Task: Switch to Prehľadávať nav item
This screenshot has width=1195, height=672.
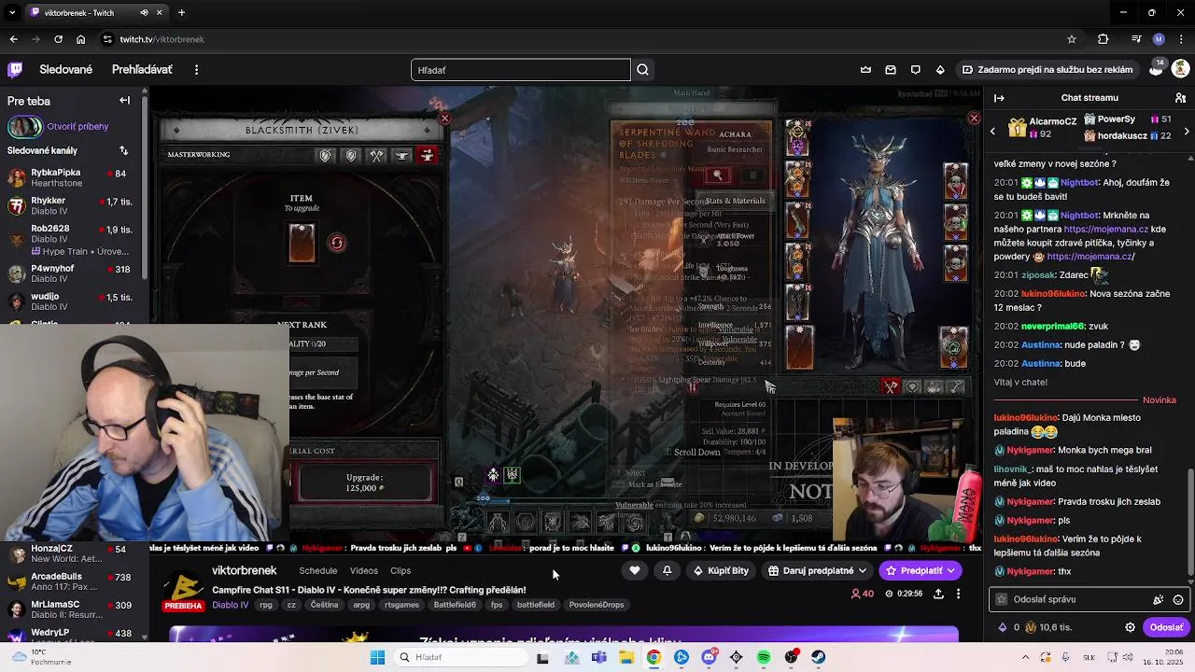Action: 142,69
